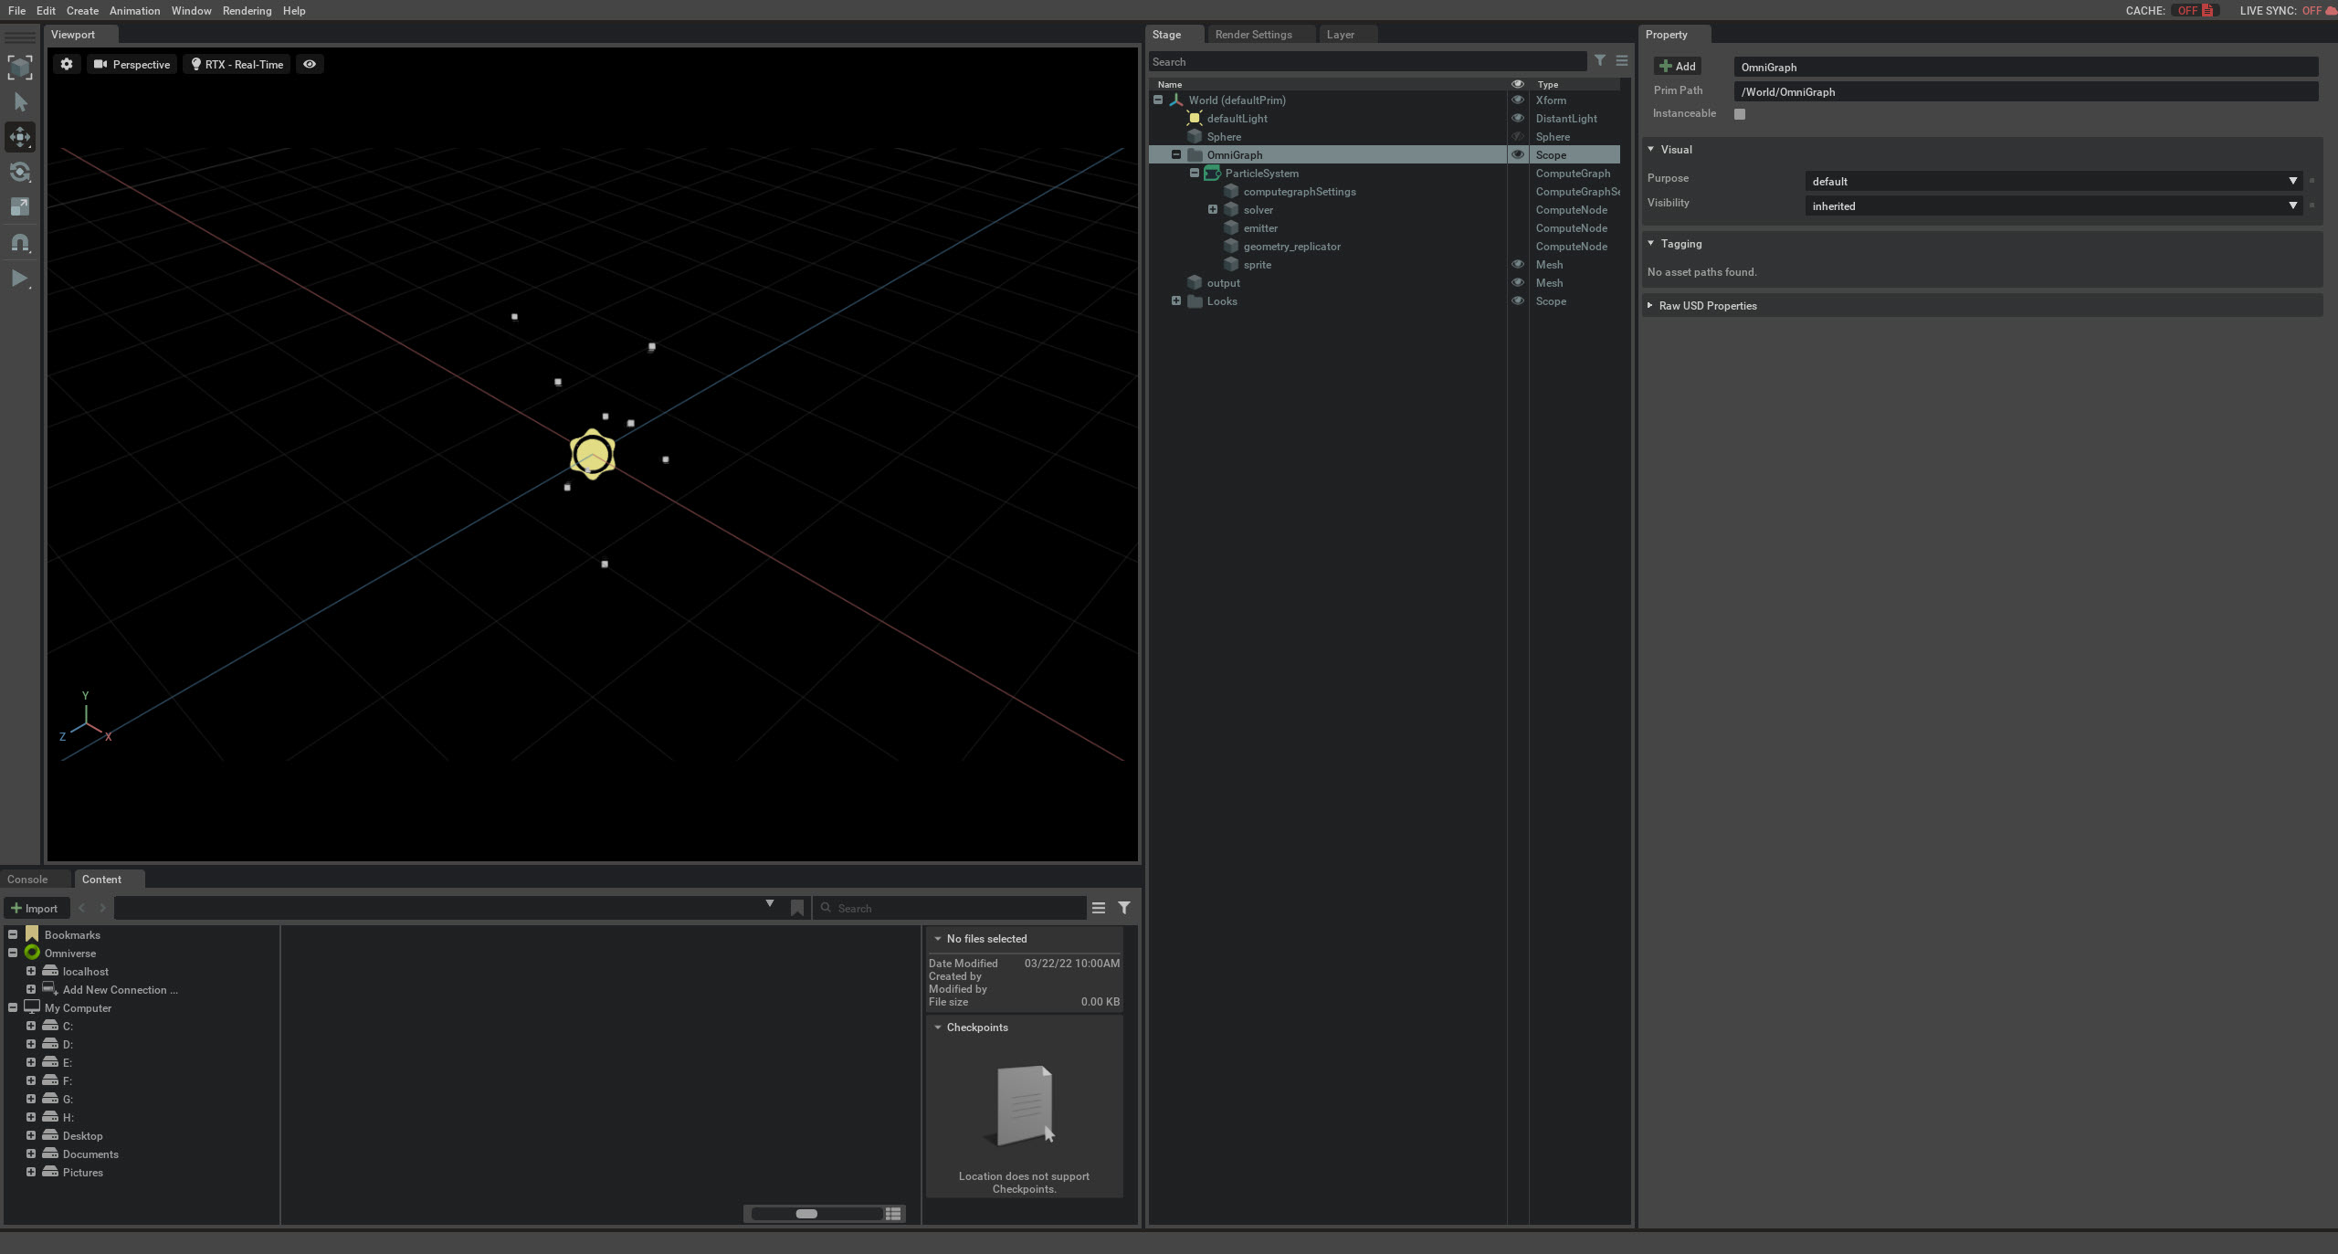Toggle visibility of Looks scope
This screenshot has height=1254, width=2338.
tap(1517, 300)
